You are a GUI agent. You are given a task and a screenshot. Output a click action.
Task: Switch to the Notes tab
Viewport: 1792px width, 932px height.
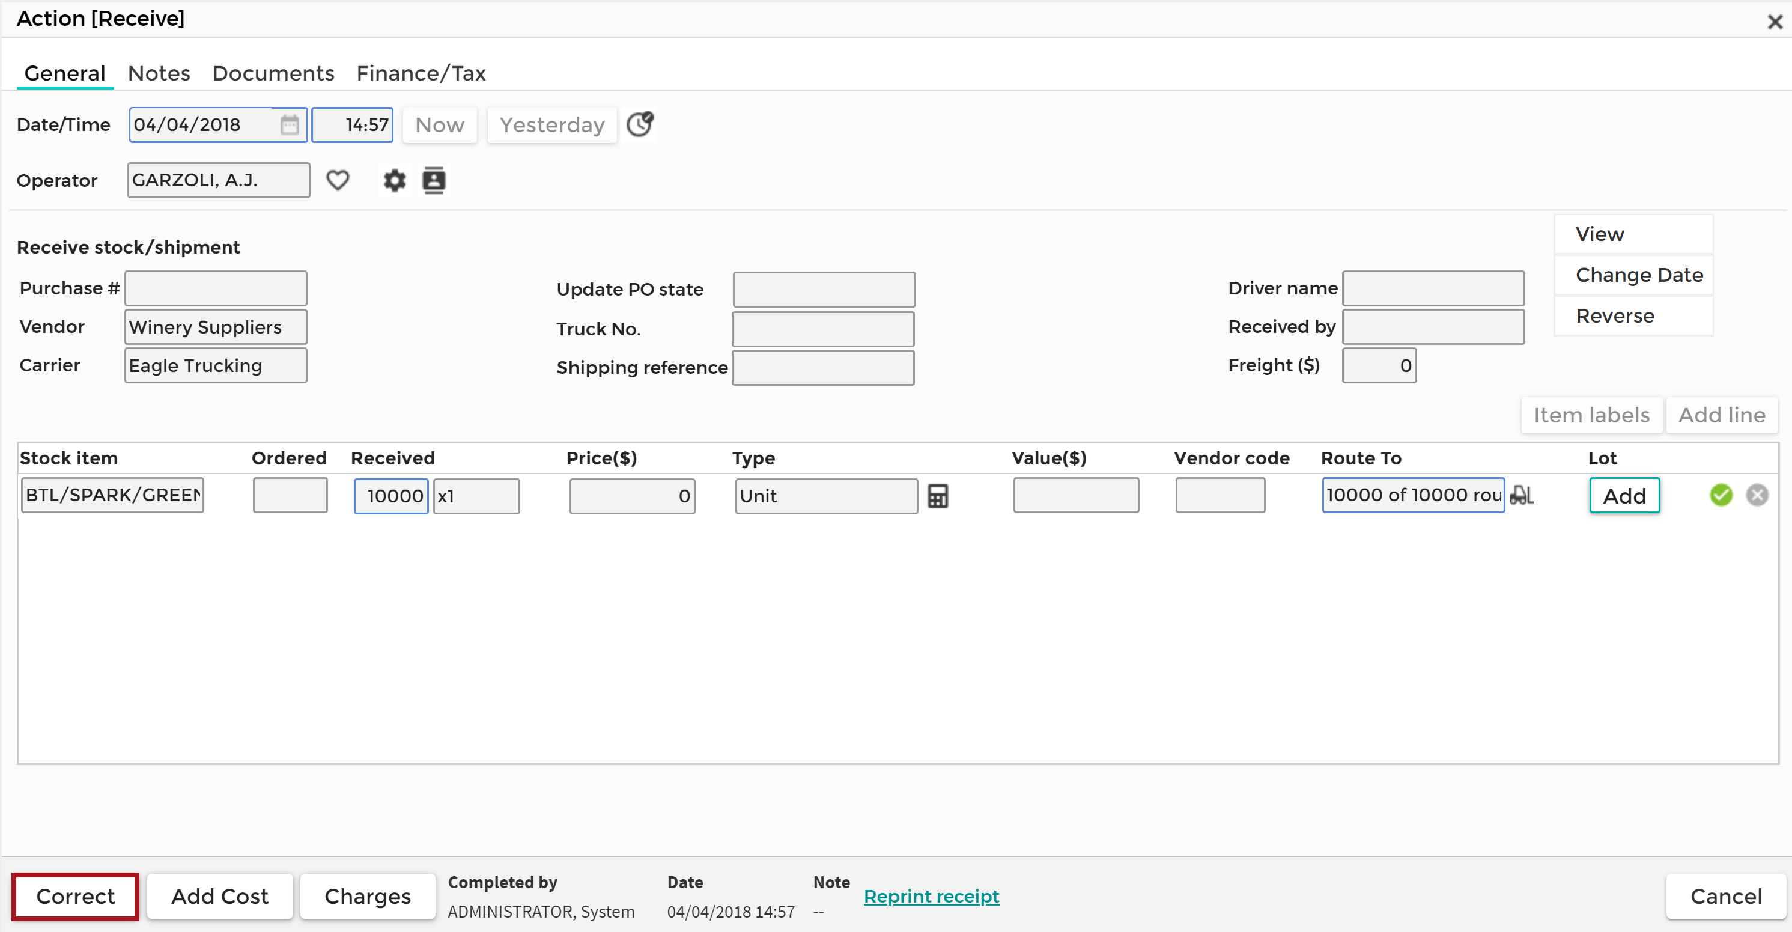tap(159, 73)
